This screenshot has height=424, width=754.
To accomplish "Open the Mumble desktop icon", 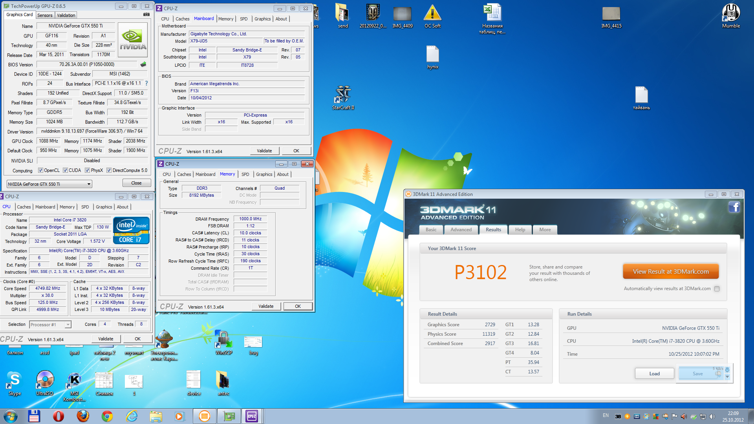I will 731,16.
